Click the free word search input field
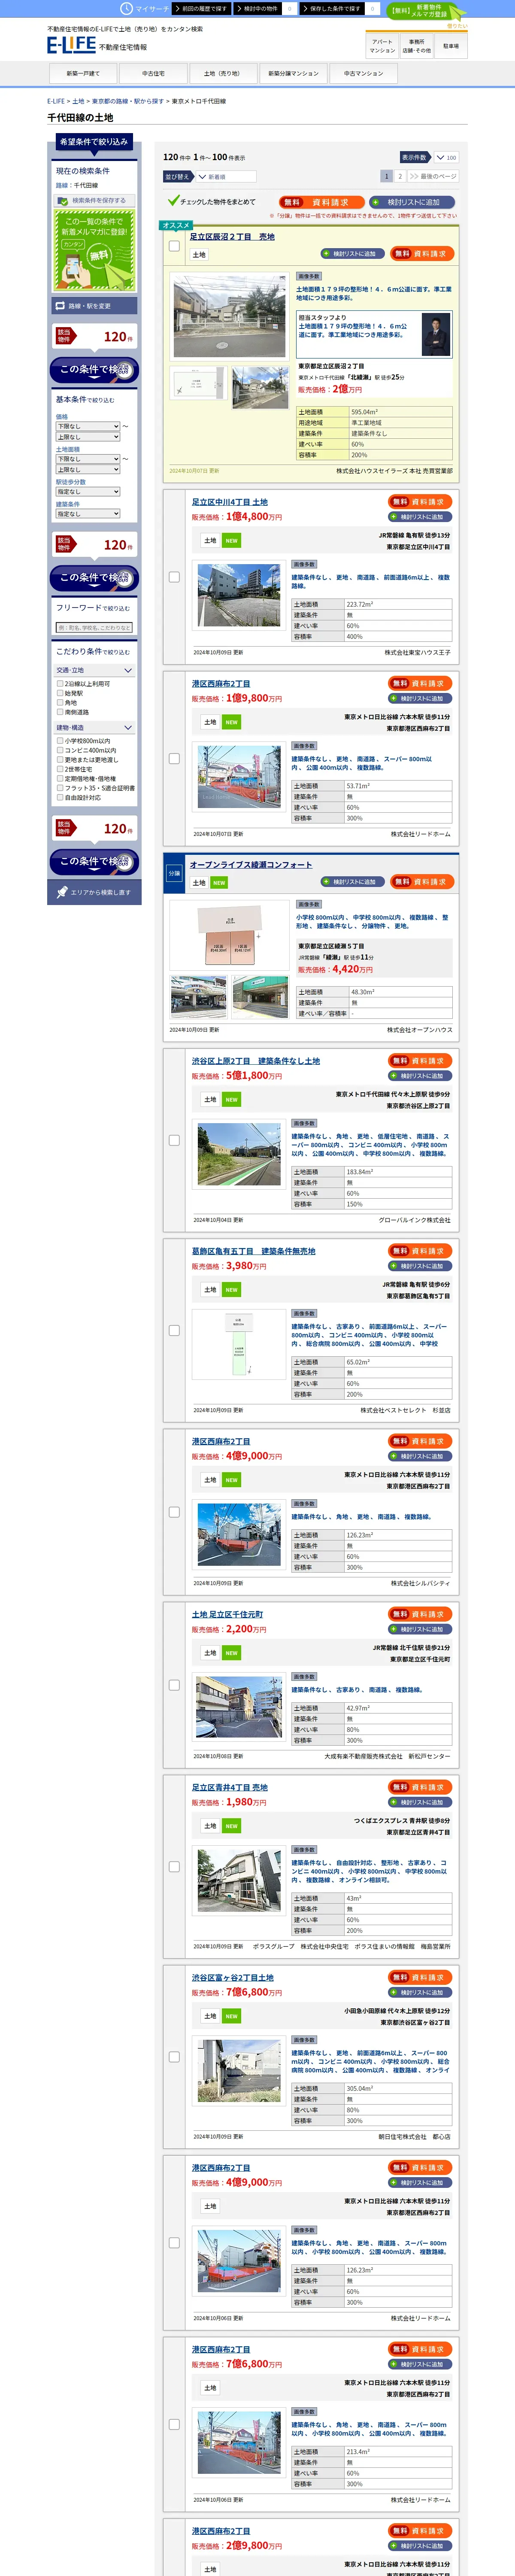Image resolution: width=515 pixels, height=2576 pixels. tap(94, 628)
